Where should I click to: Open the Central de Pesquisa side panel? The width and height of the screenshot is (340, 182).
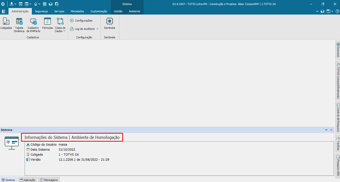pyautogui.click(x=338, y=117)
